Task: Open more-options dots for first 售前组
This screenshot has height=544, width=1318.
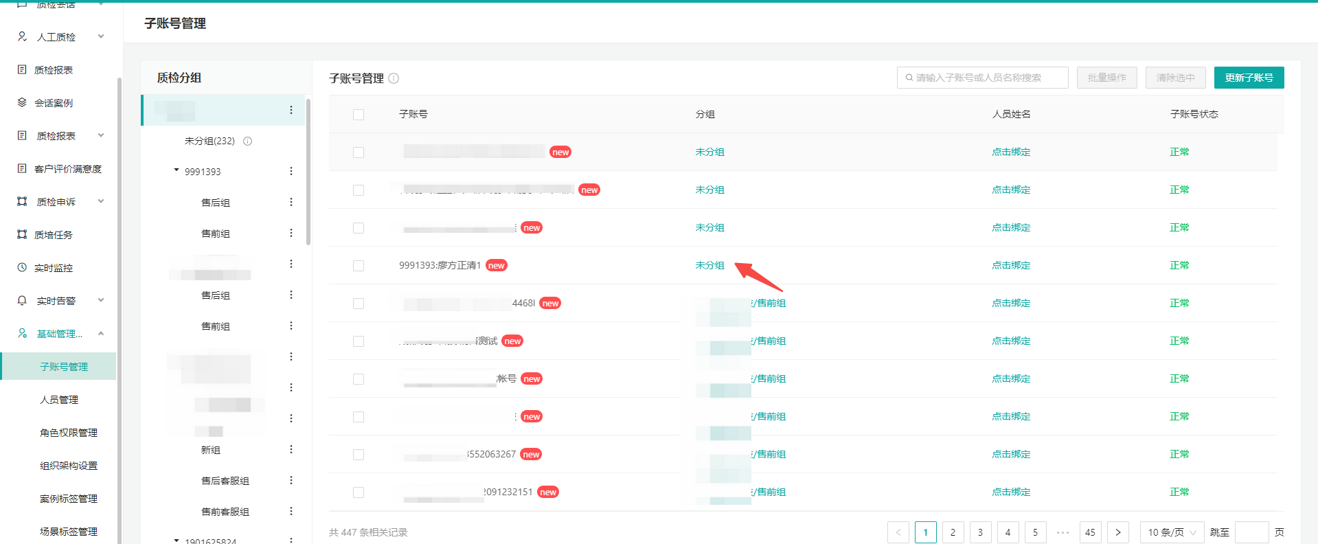Action: 291,233
